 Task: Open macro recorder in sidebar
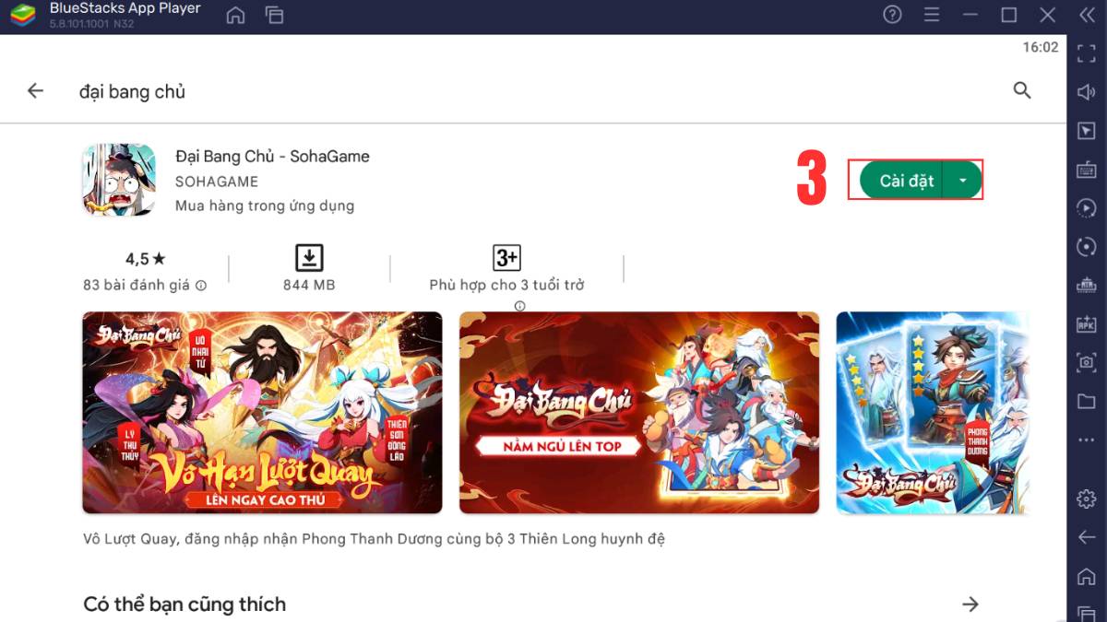(1087, 208)
